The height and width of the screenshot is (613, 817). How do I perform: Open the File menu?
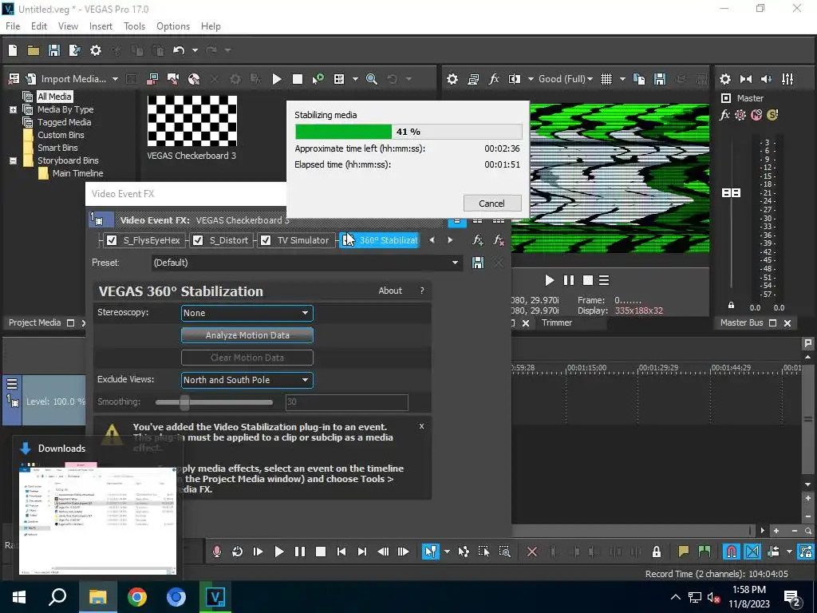click(13, 26)
